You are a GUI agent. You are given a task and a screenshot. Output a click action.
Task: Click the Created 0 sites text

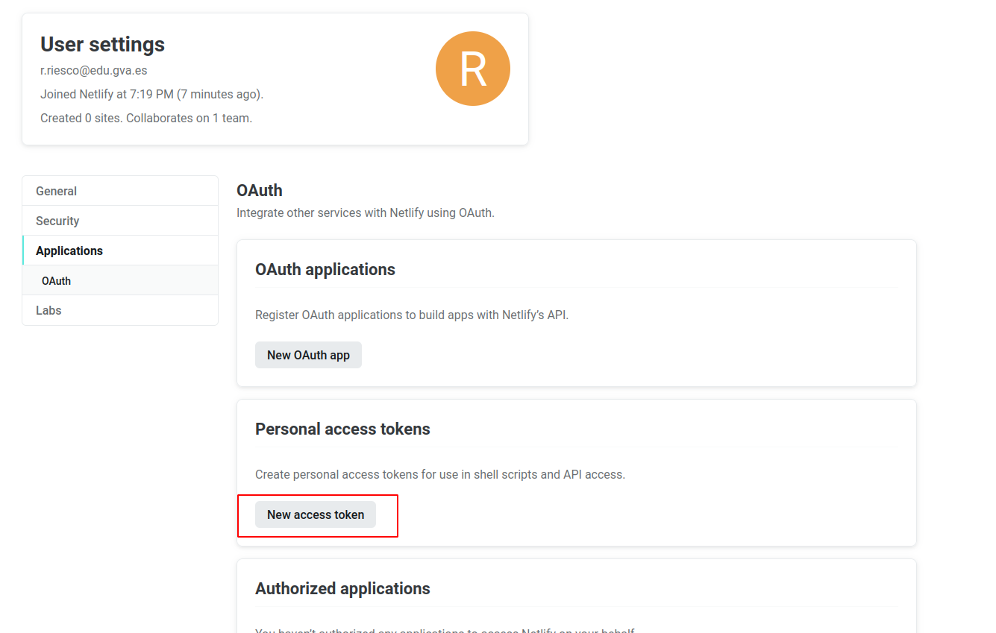pyautogui.click(x=81, y=118)
